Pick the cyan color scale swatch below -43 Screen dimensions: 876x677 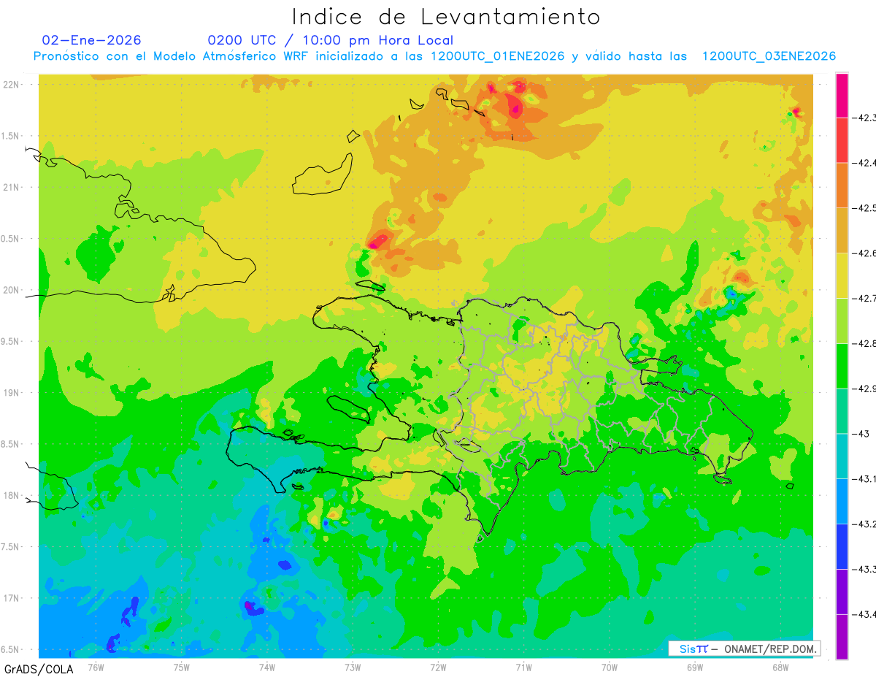tap(842, 456)
